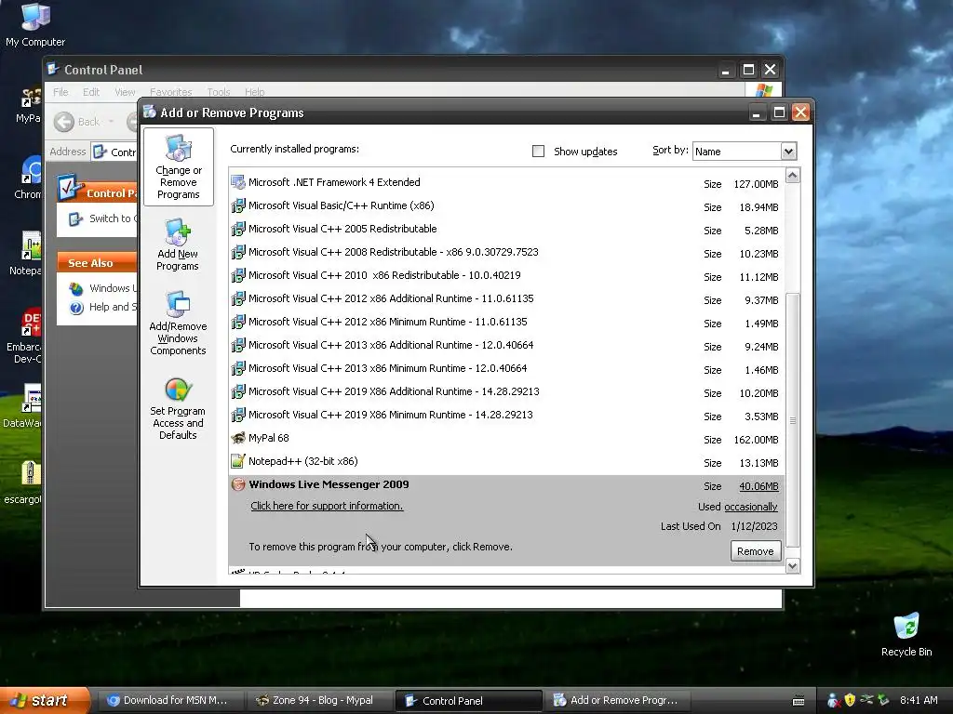Click program list scrollbar up arrow

(x=793, y=176)
